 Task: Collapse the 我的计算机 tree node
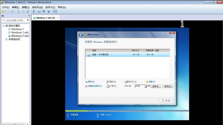pyautogui.click(x=4, y=26)
